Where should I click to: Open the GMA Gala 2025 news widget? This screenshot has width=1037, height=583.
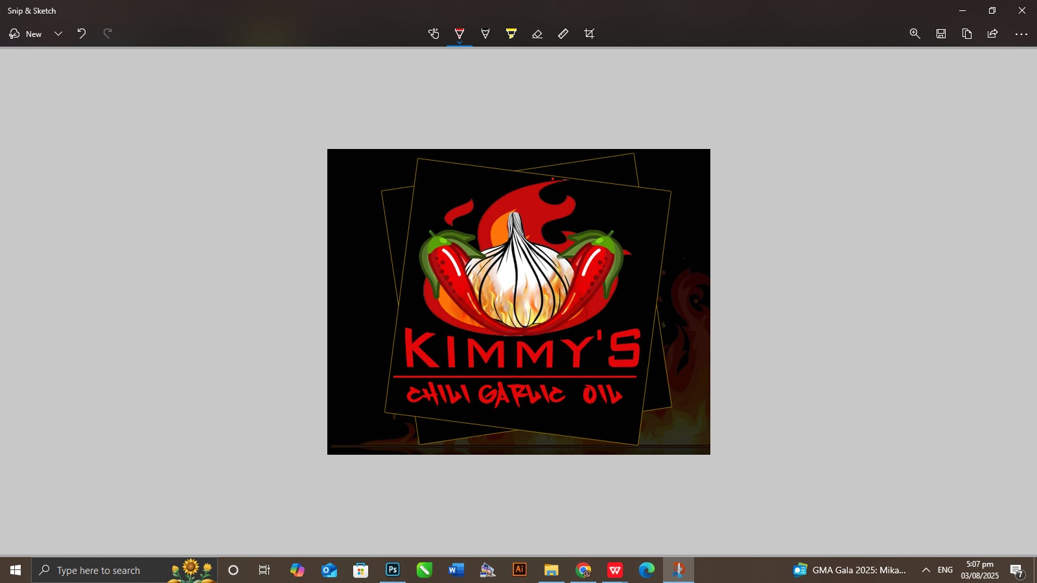(x=850, y=570)
